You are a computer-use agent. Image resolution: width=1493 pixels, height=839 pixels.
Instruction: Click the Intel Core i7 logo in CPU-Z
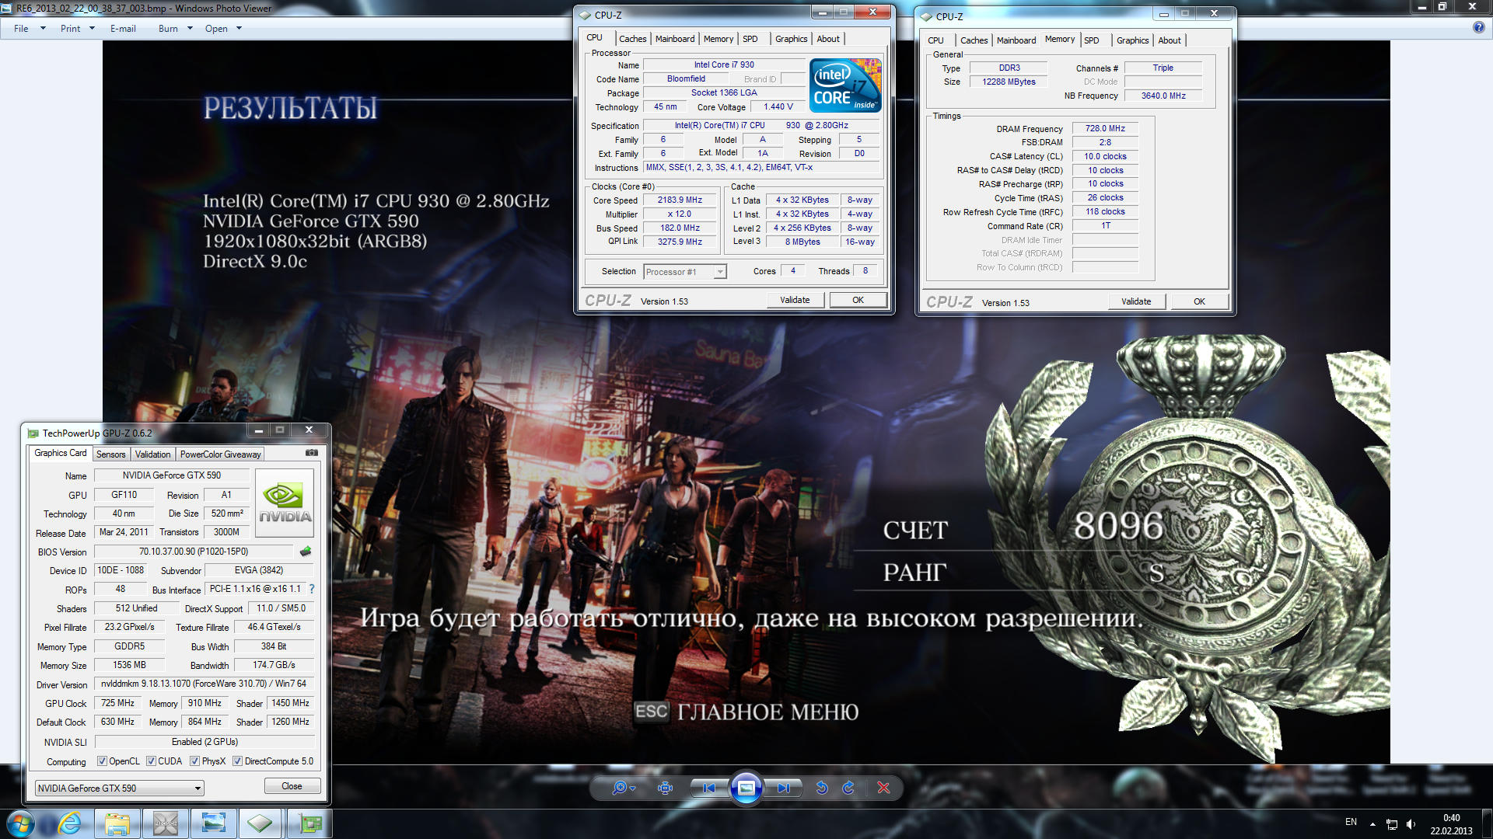[x=845, y=85]
